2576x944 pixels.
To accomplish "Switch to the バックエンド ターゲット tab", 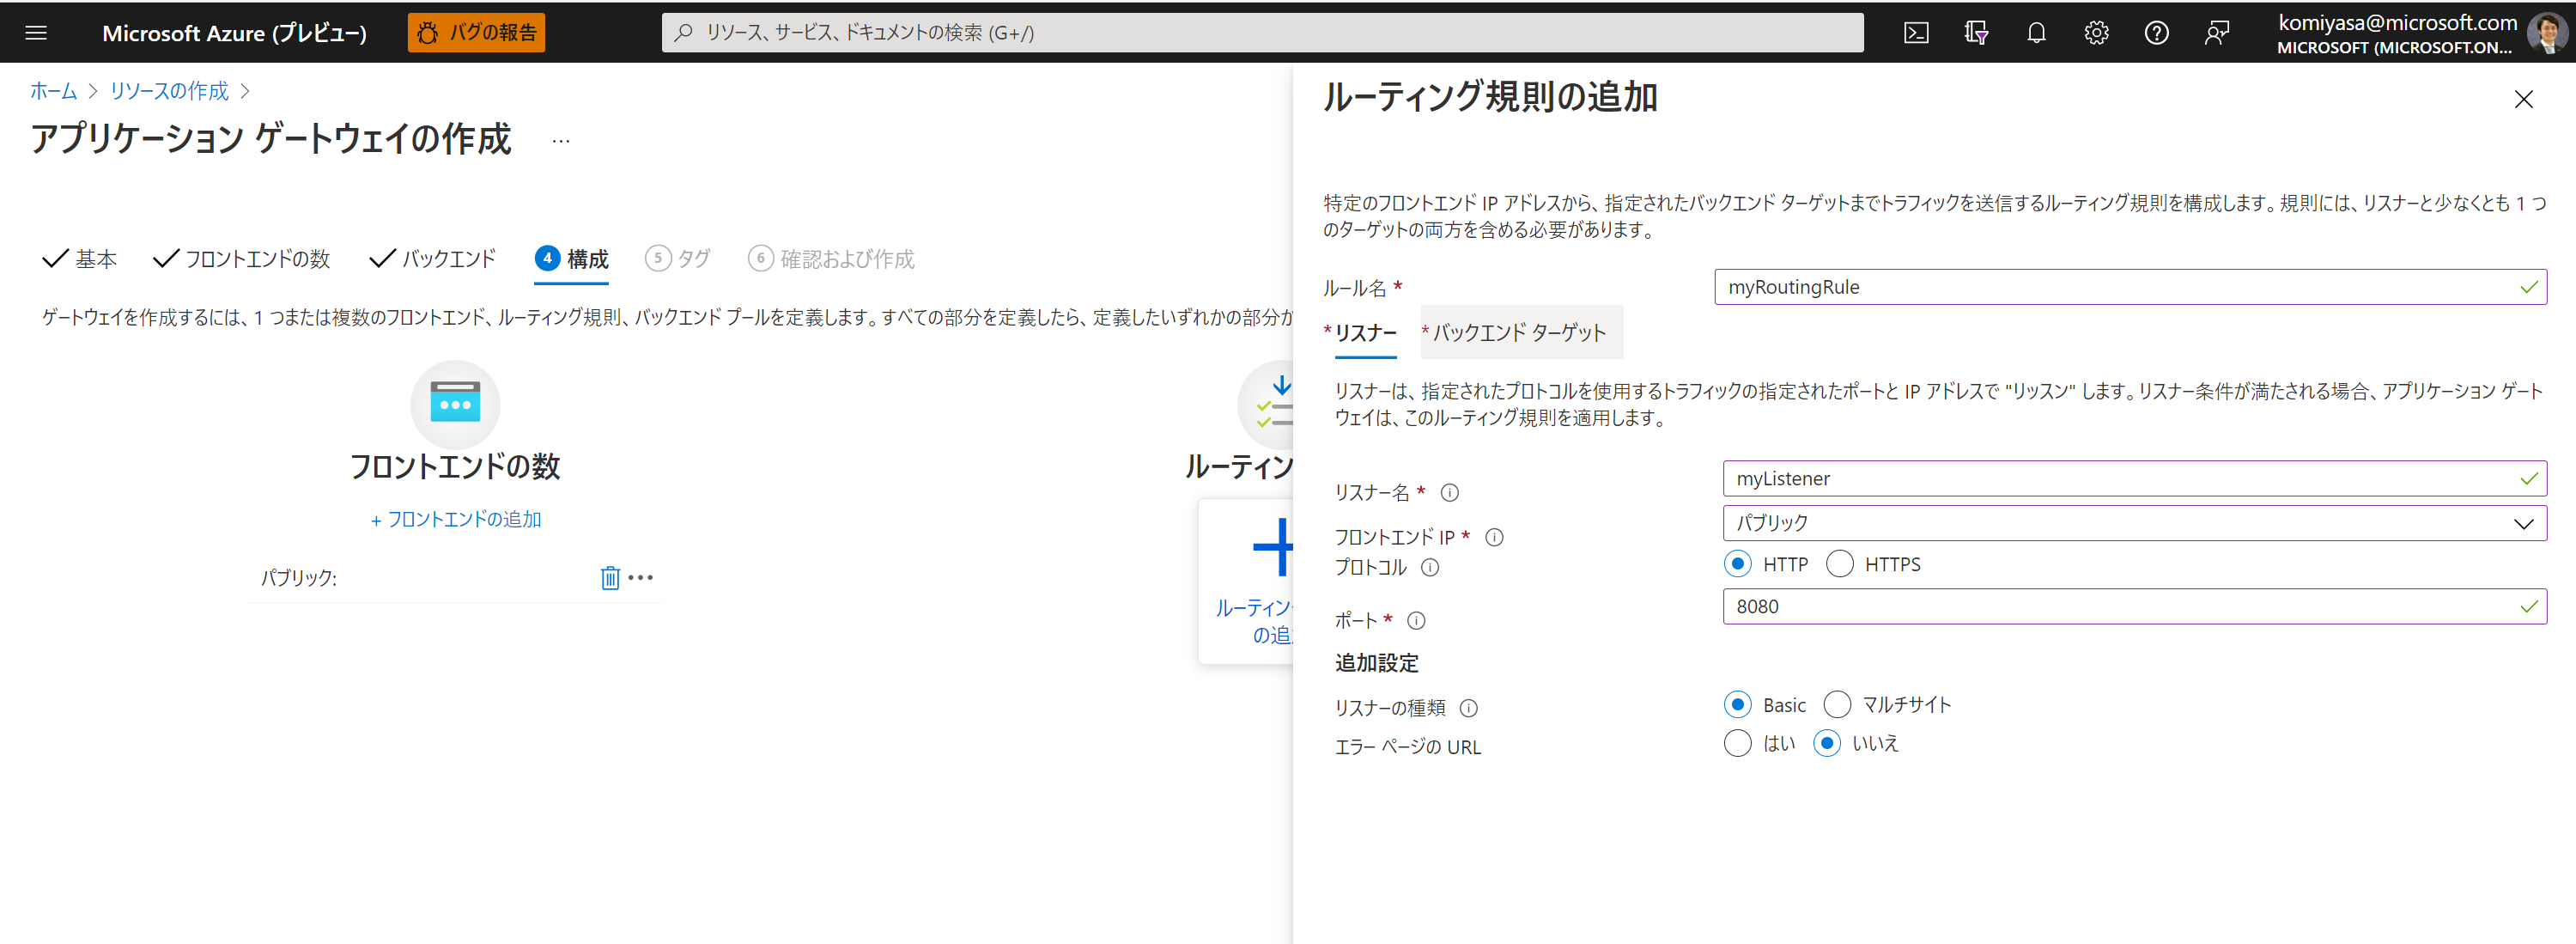I will (1519, 332).
